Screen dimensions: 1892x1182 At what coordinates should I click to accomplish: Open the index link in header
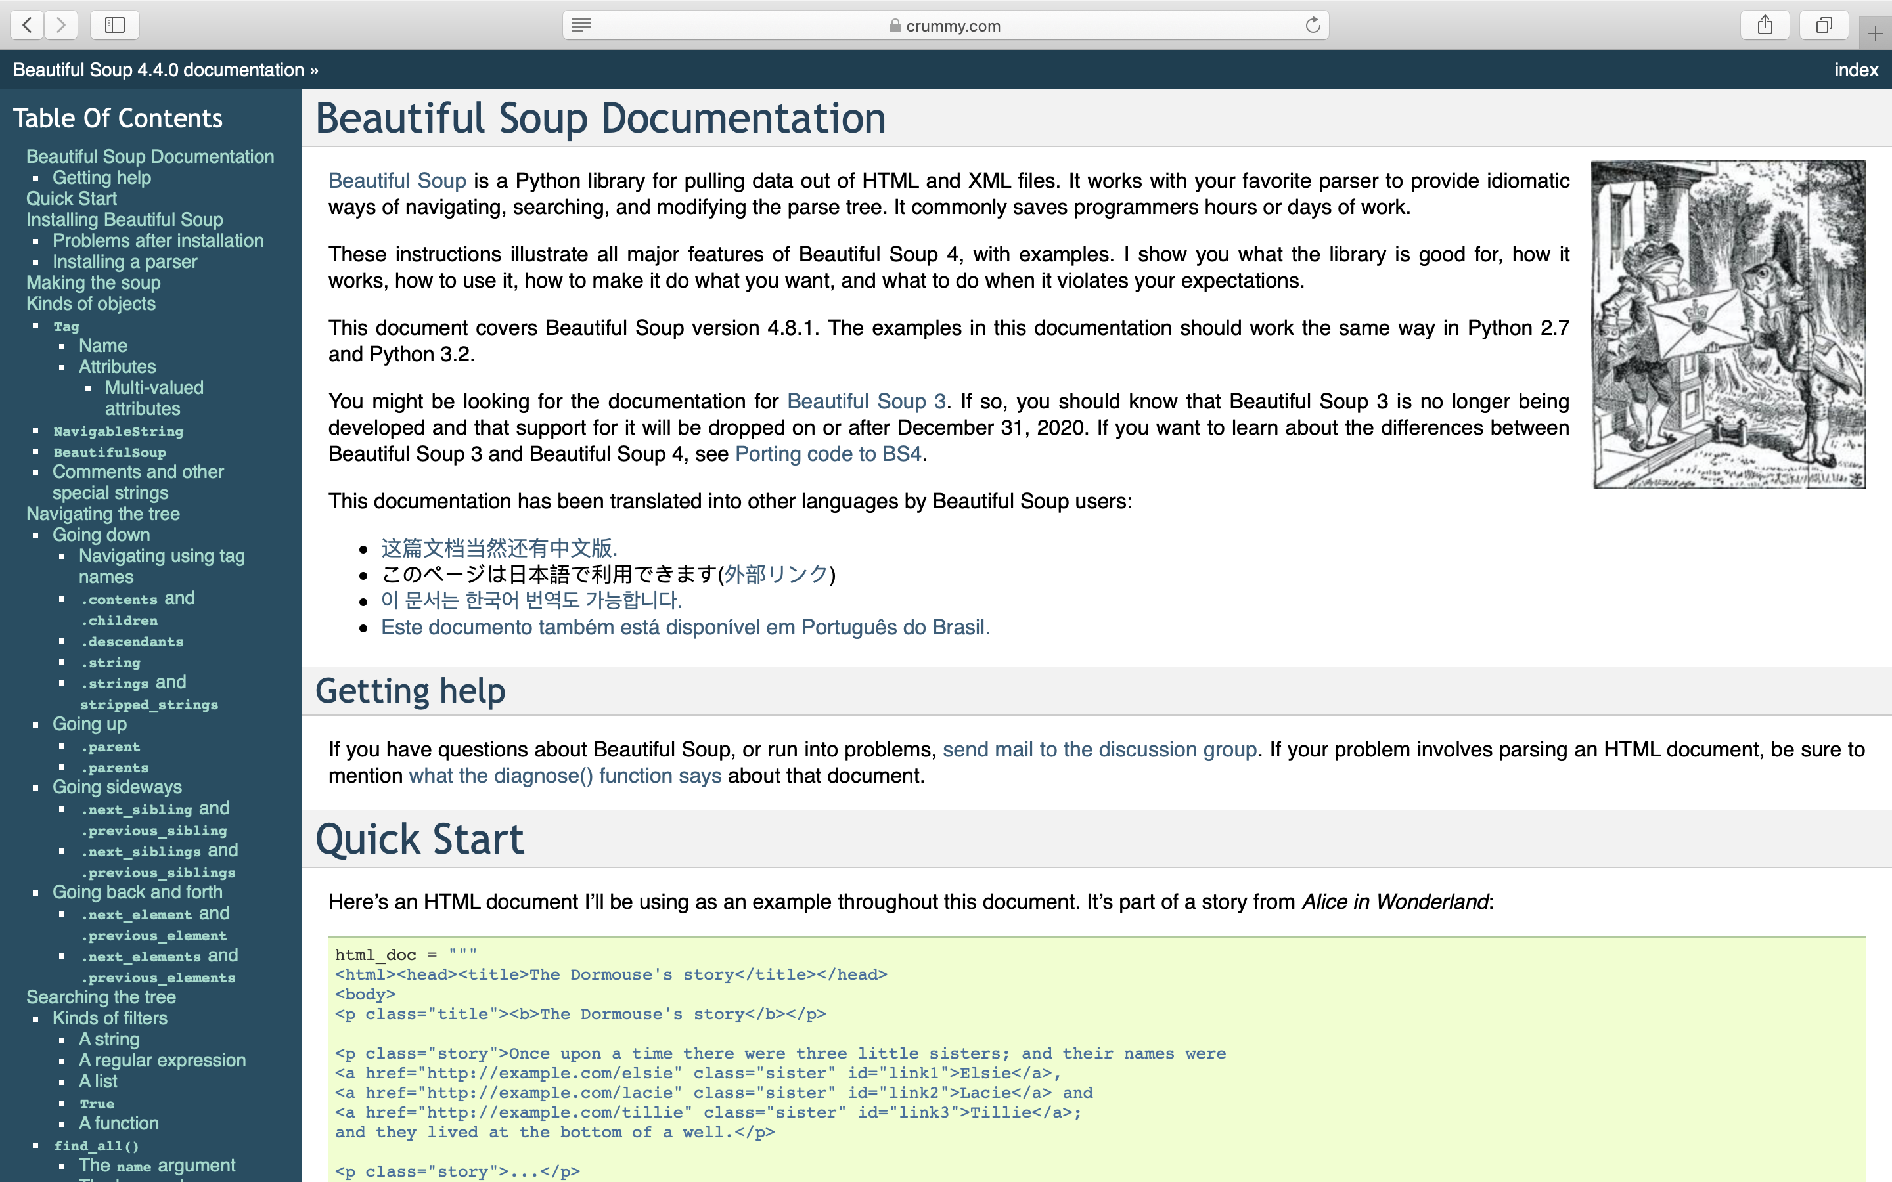(x=1856, y=70)
